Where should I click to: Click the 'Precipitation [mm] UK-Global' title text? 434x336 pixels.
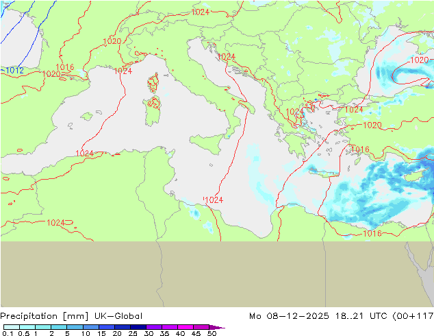[71, 316]
